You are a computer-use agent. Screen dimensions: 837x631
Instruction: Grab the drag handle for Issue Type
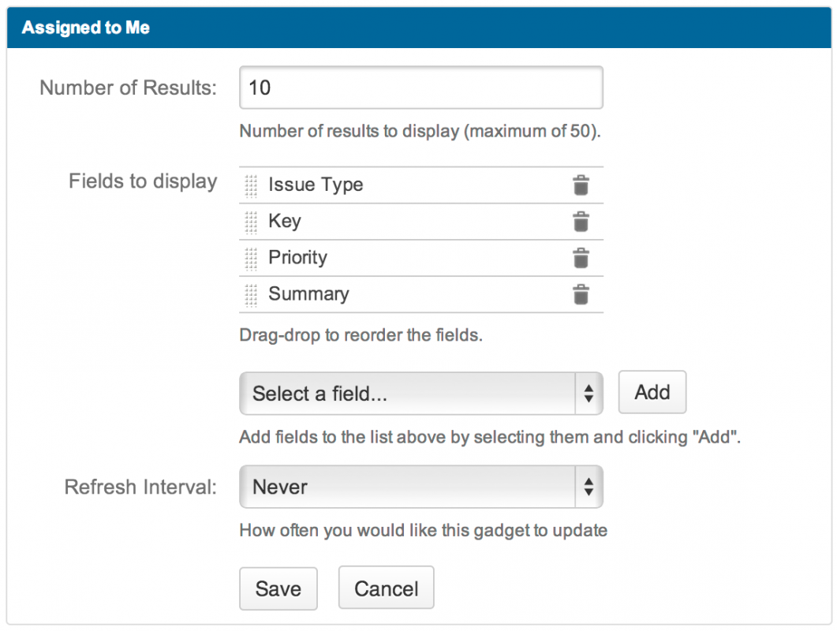point(251,185)
